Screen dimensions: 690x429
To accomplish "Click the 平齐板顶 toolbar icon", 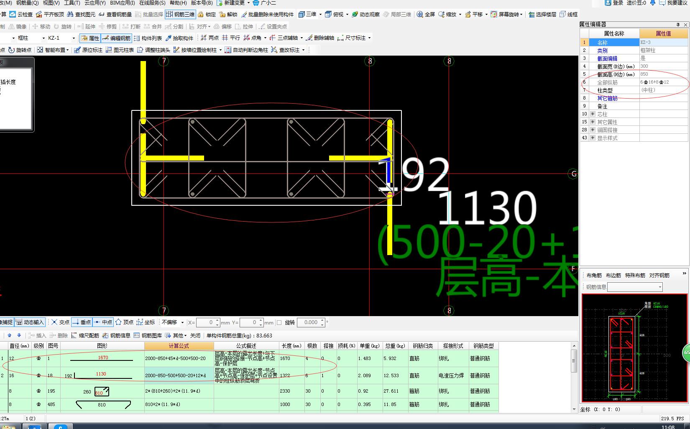I will [x=50, y=14].
